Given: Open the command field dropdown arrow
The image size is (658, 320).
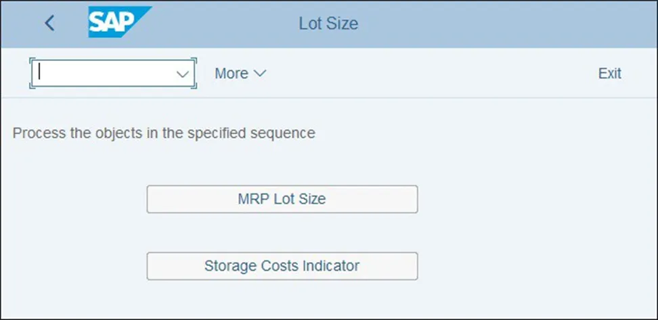Looking at the screenshot, I should coord(182,74).
